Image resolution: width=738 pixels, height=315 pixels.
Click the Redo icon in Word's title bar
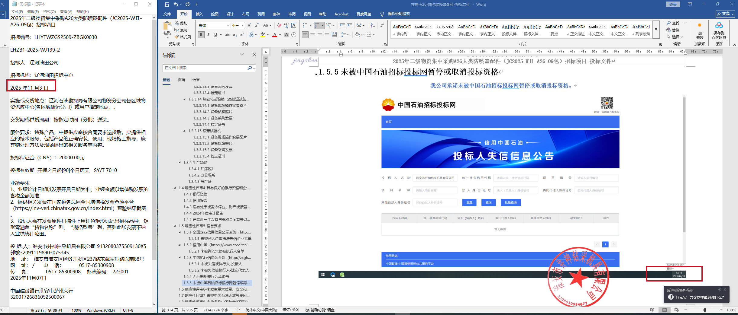(x=188, y=5)
